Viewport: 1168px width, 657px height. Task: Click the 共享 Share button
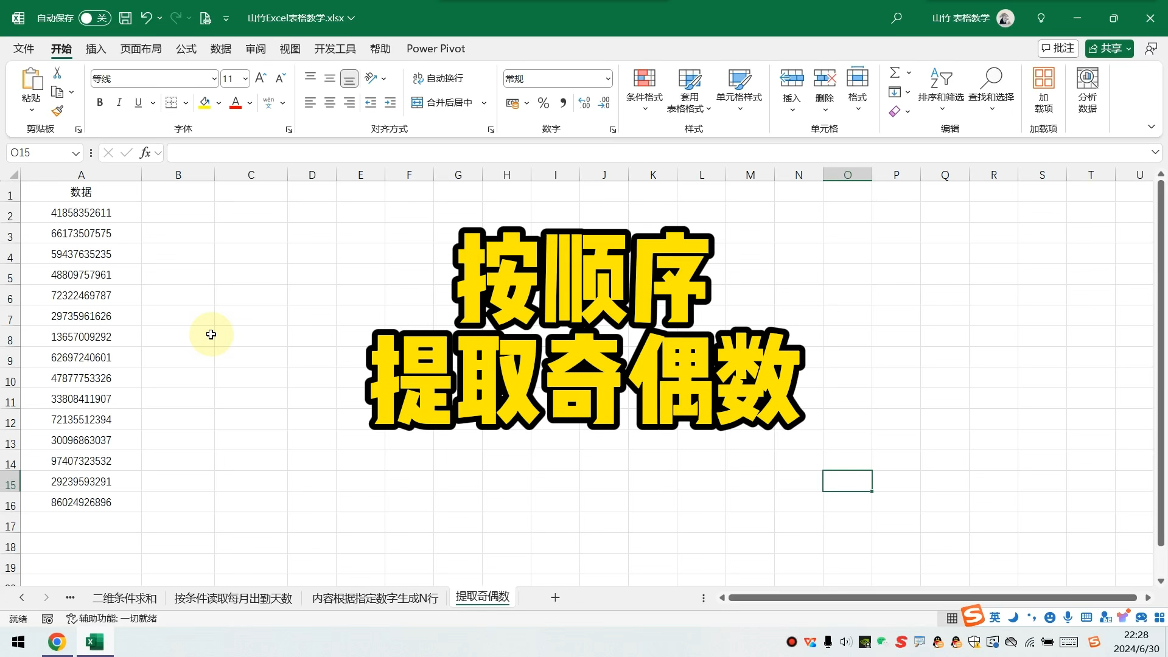1109,48
